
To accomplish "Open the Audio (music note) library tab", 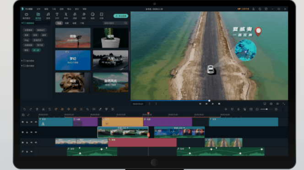I will [x=48, y=16].
